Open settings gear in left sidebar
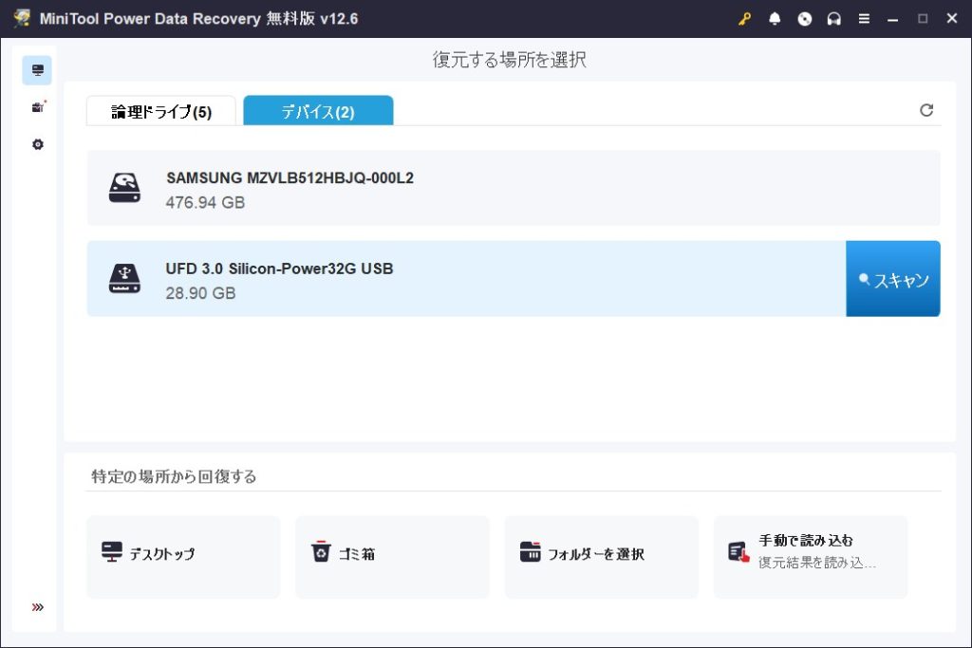This screenshot has height=648, width=972. click(x=37, y=144)
